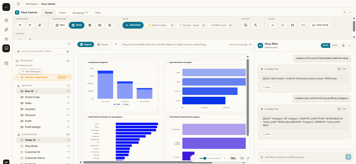Viewport: 356px width, 164px height.
Task: Click the filter lines icon beside Model
Action: [x=116, y=44]
